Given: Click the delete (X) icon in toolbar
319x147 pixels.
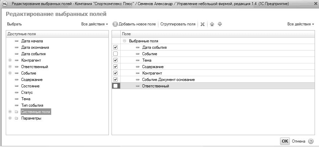Looking at the screenshot, I should [202, 24].
